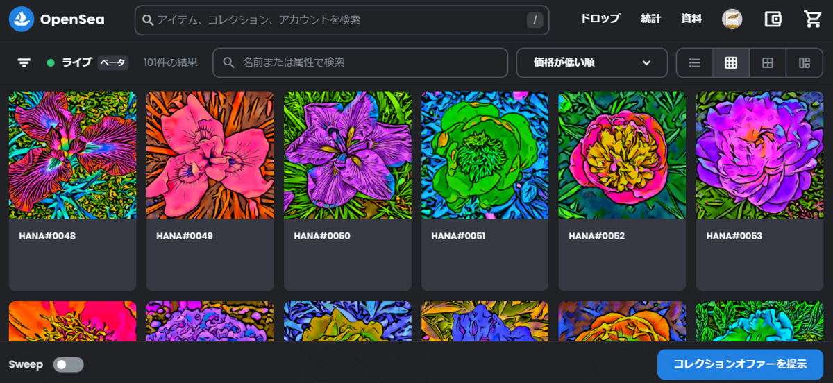Focus the item and collection search field

pos(342,20)
